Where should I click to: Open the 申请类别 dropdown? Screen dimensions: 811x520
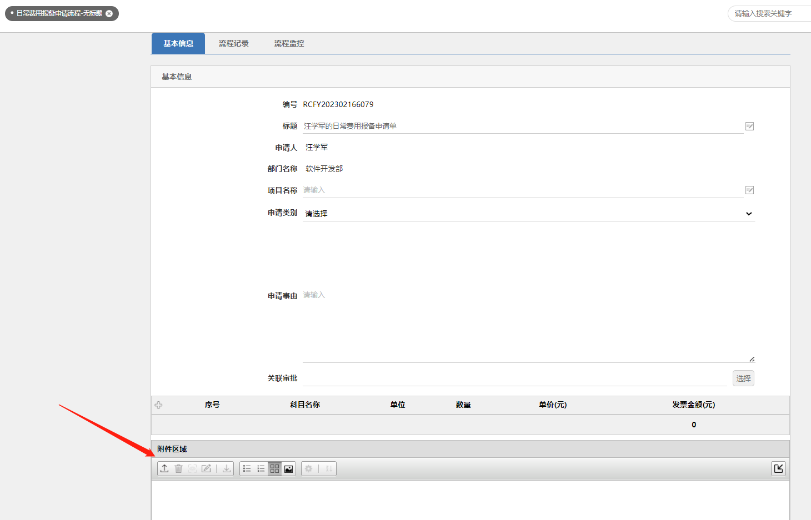pyautogui.click(x=528, y=214)
